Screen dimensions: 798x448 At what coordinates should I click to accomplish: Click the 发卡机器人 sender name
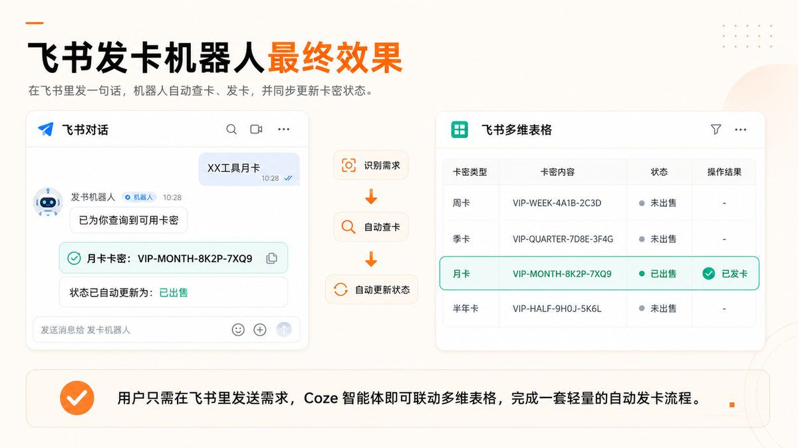point(93,197)
